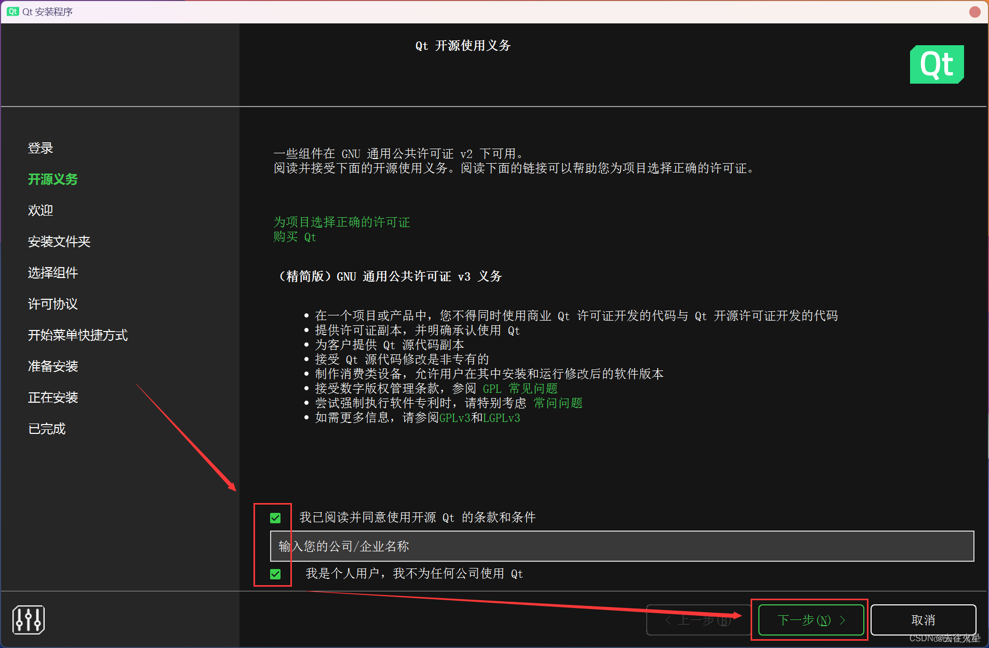Select the 选择组件 step in sidebar

(x=52, y=273)
